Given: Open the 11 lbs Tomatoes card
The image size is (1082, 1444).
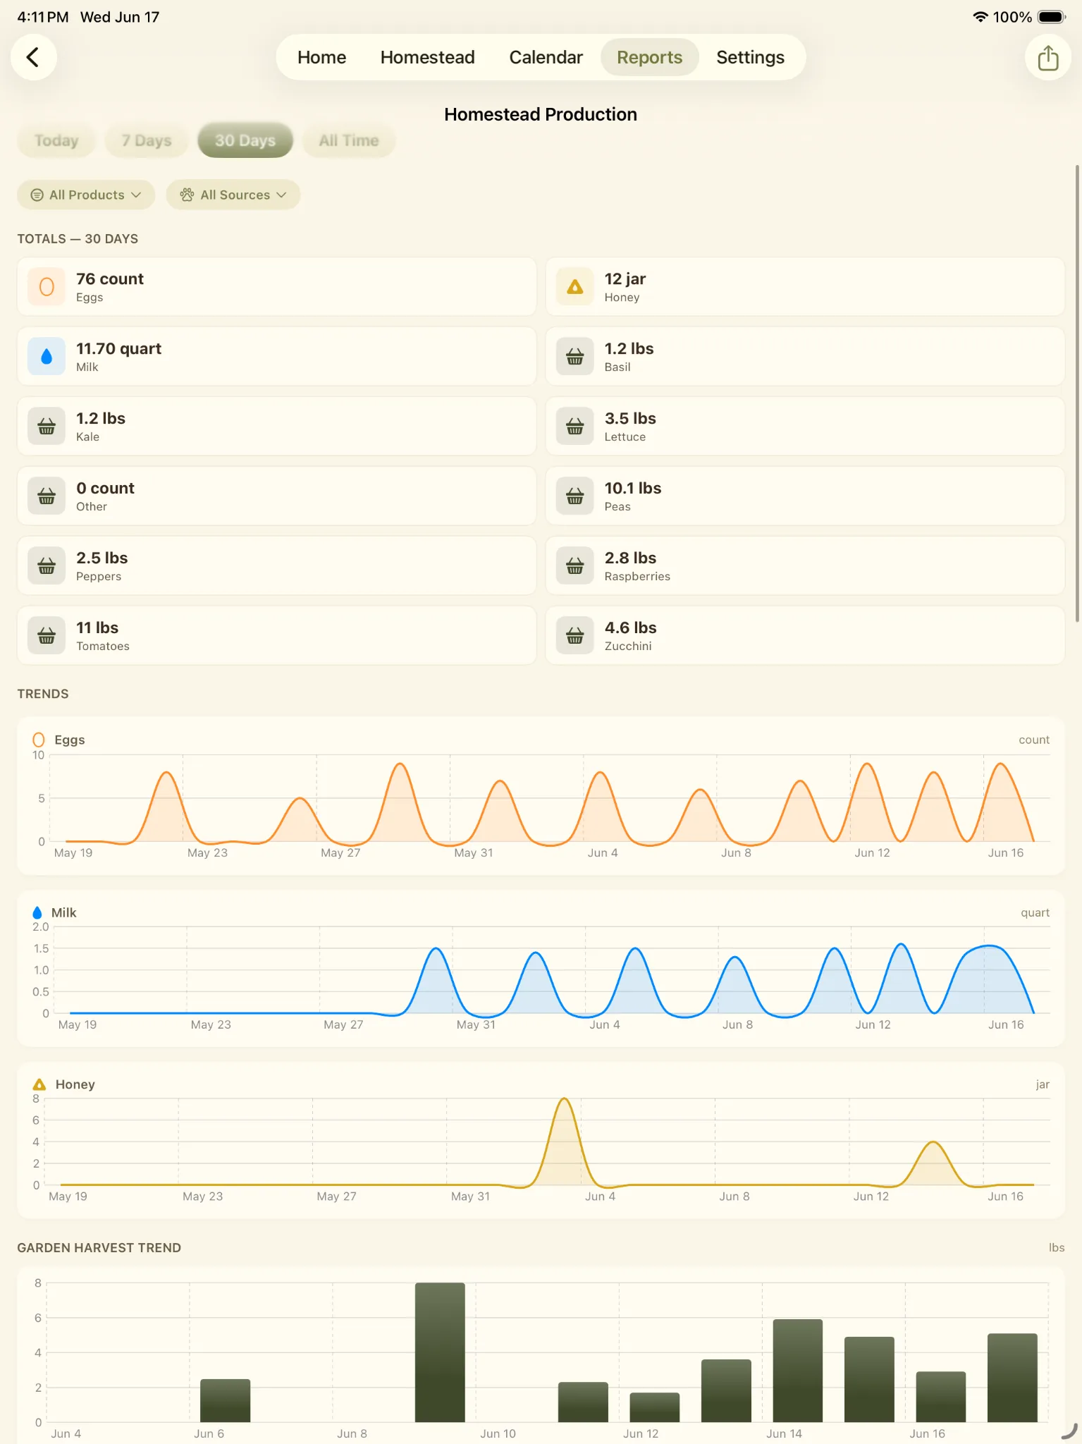Looking at the screenshot, I should (x=277, y=636).
